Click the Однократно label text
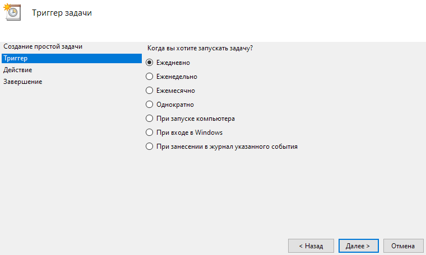Screen dimensions: 426x255 [175, 105]
